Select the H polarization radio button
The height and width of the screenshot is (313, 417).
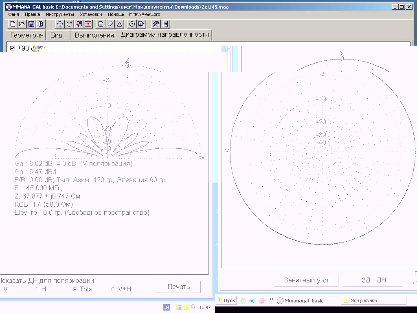tap(37, 289)
